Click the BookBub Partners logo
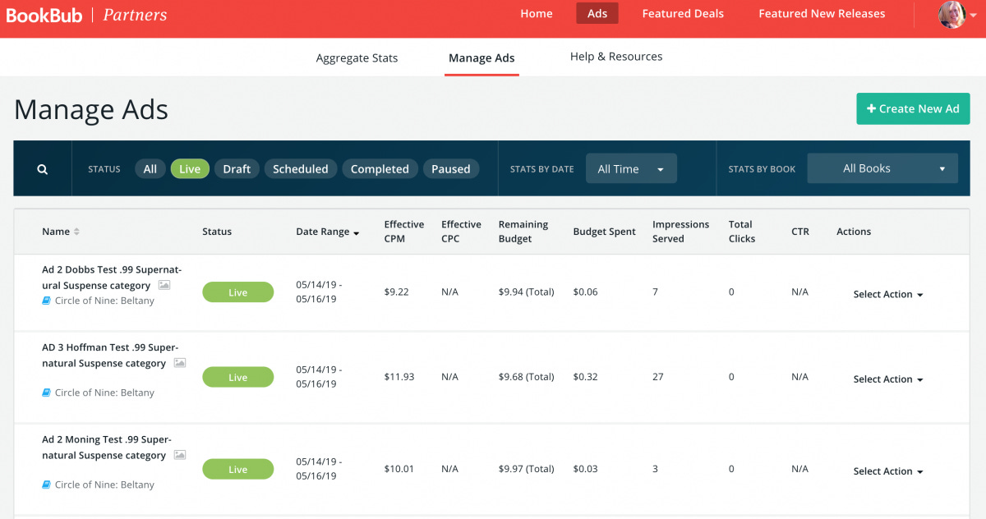This screenshot has height=519, width=986. pyautogui.click(x=86, y=15)
